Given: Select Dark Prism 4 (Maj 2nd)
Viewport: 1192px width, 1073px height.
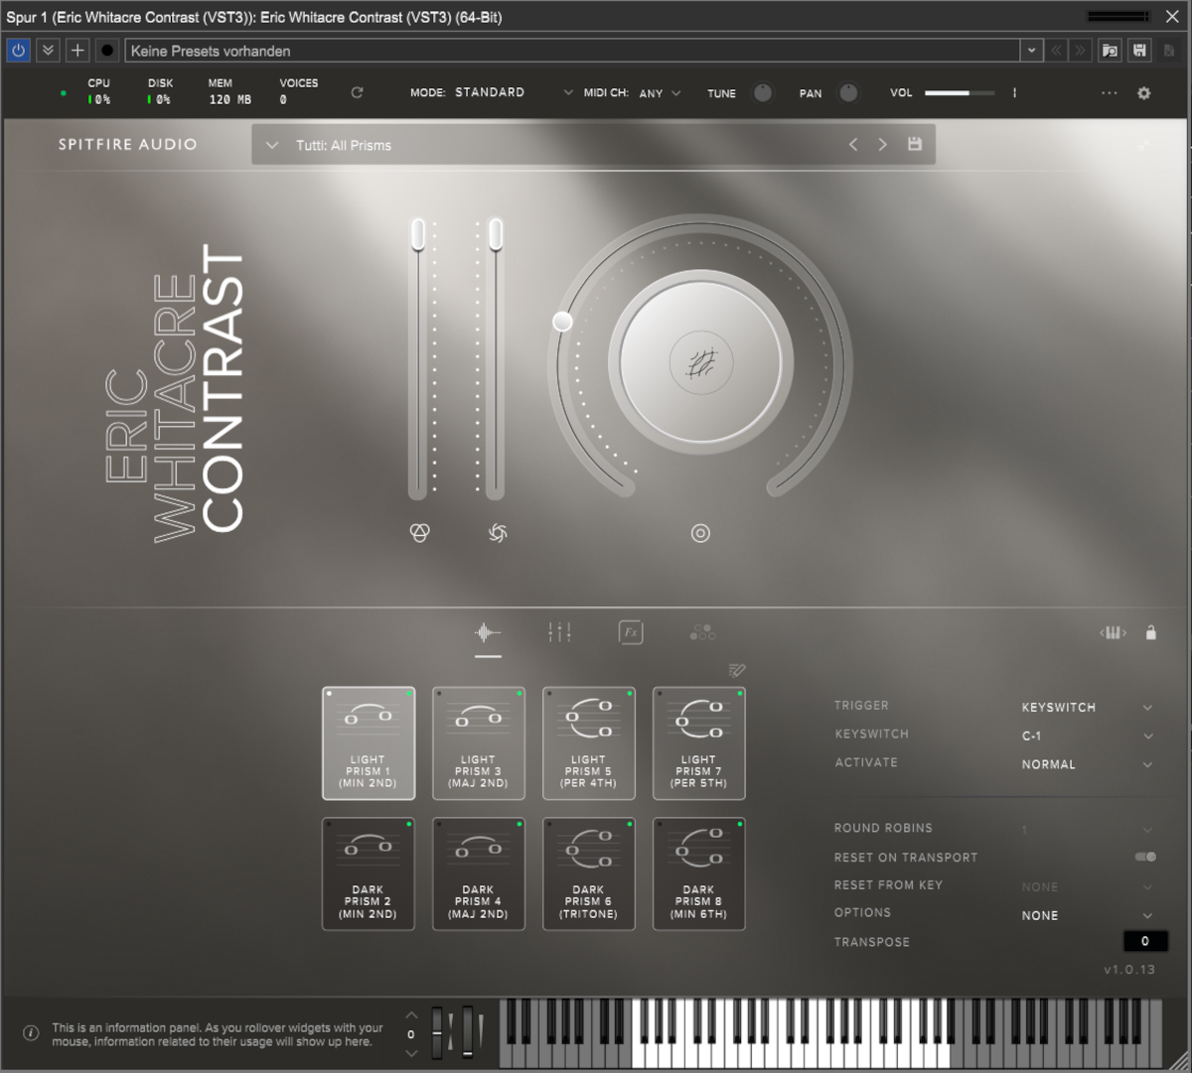Looking at the screenshot, I should [479, 873].
